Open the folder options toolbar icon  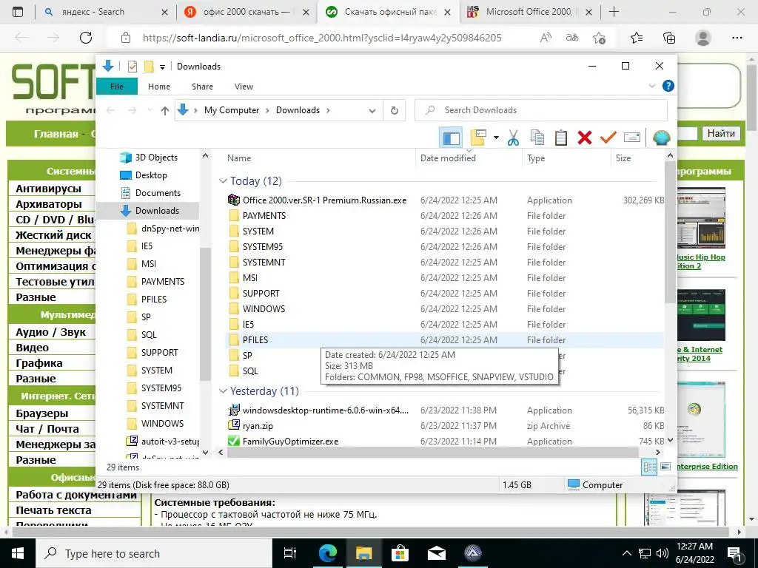[478, 138]
